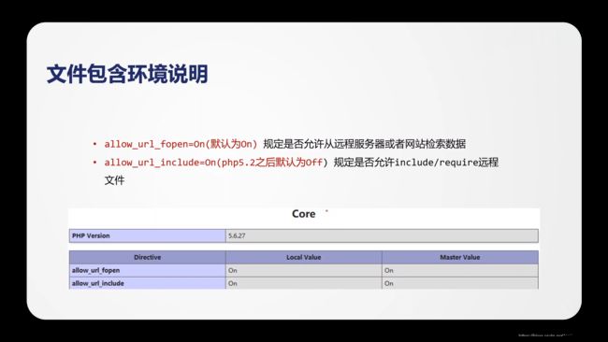Click allow_url_include Local Value On cell
Image resolution: width=608 pixels, height=342 pixels.
304,283
